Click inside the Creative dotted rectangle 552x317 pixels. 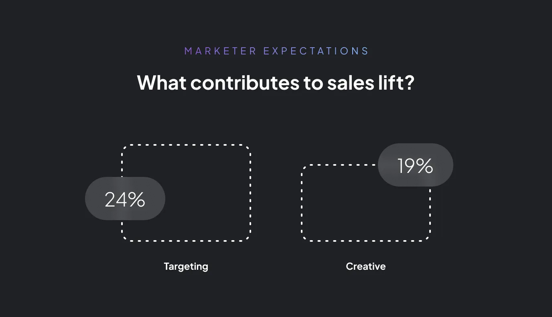(x=361, y=208)
